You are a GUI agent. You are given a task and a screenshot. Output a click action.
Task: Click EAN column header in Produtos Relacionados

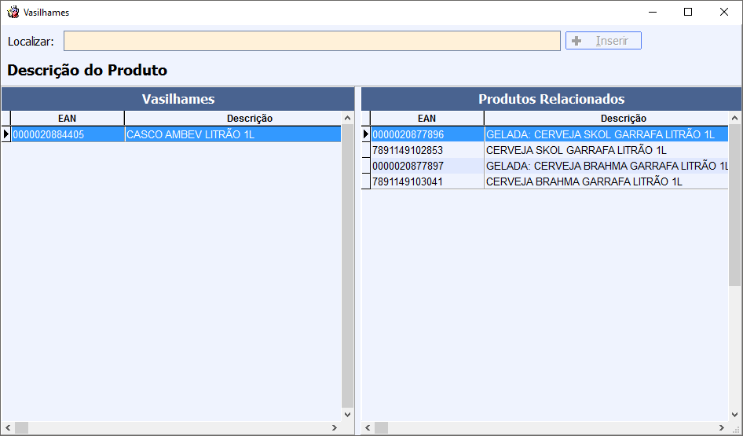click(x=427, y=119)
